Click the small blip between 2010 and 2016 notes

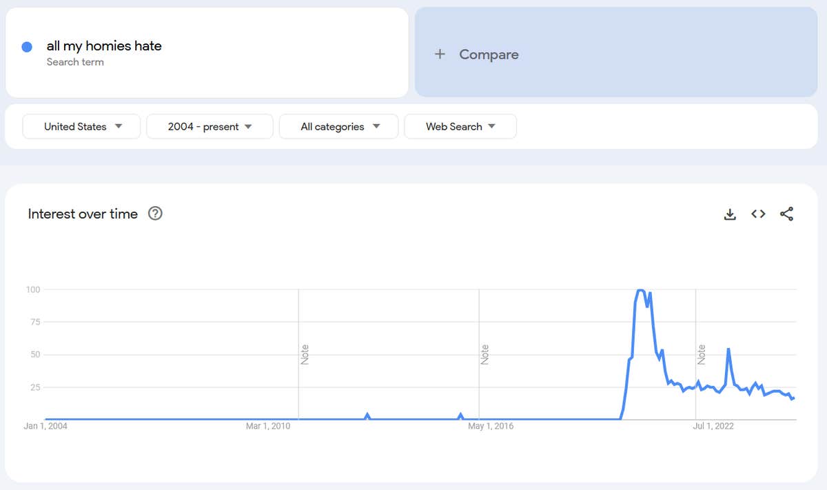coord(367,415)
